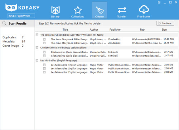Select Cover image: 2 entry
The width and height of the screenshot is (179, 130).
(x=13, y=46)
